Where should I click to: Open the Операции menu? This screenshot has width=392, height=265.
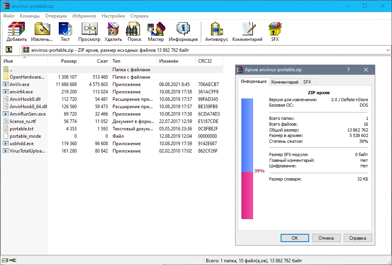click(x=56, y=16)
